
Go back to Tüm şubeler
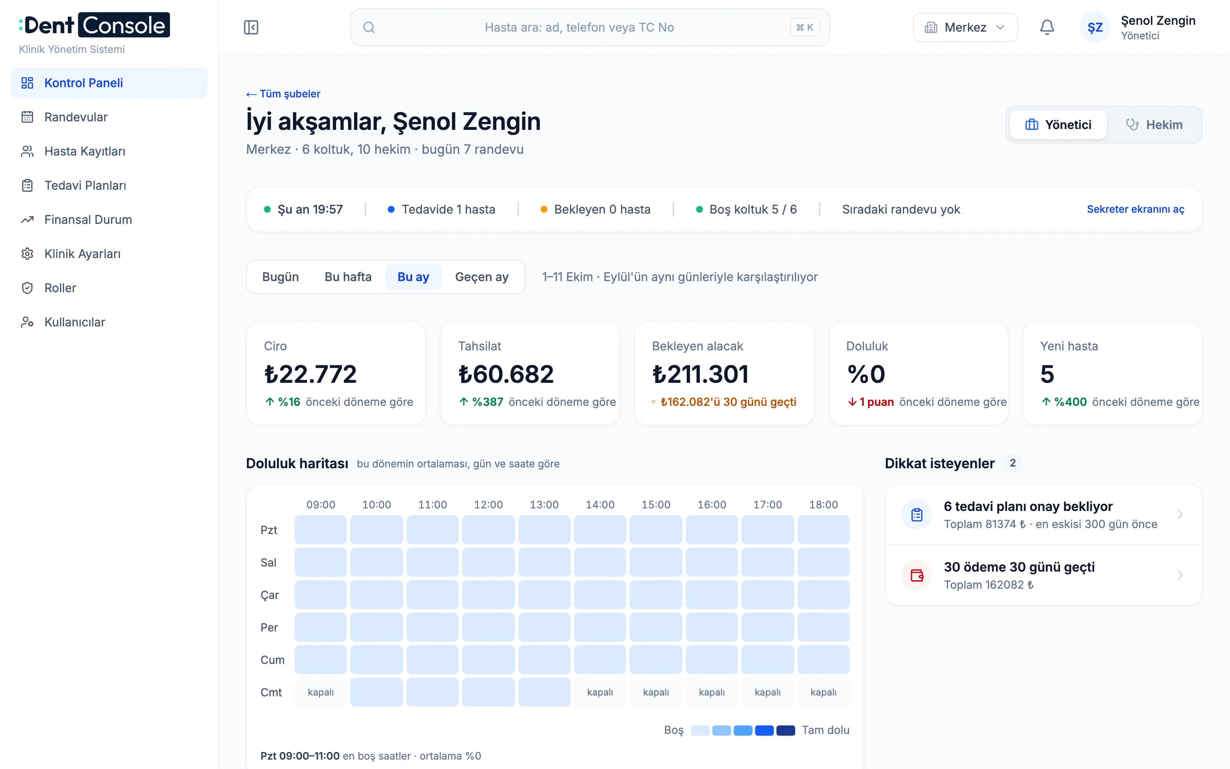tap(283, 94)
